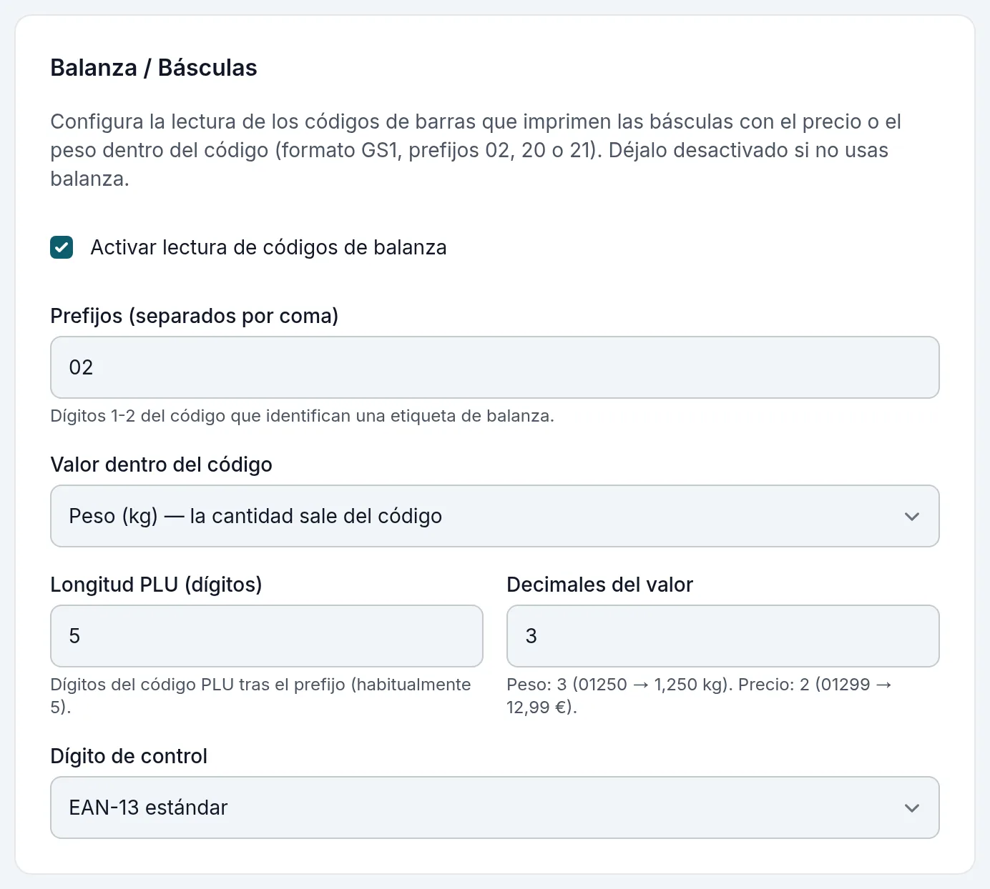Click the Dígito de control label

click(x=129, y=756)
